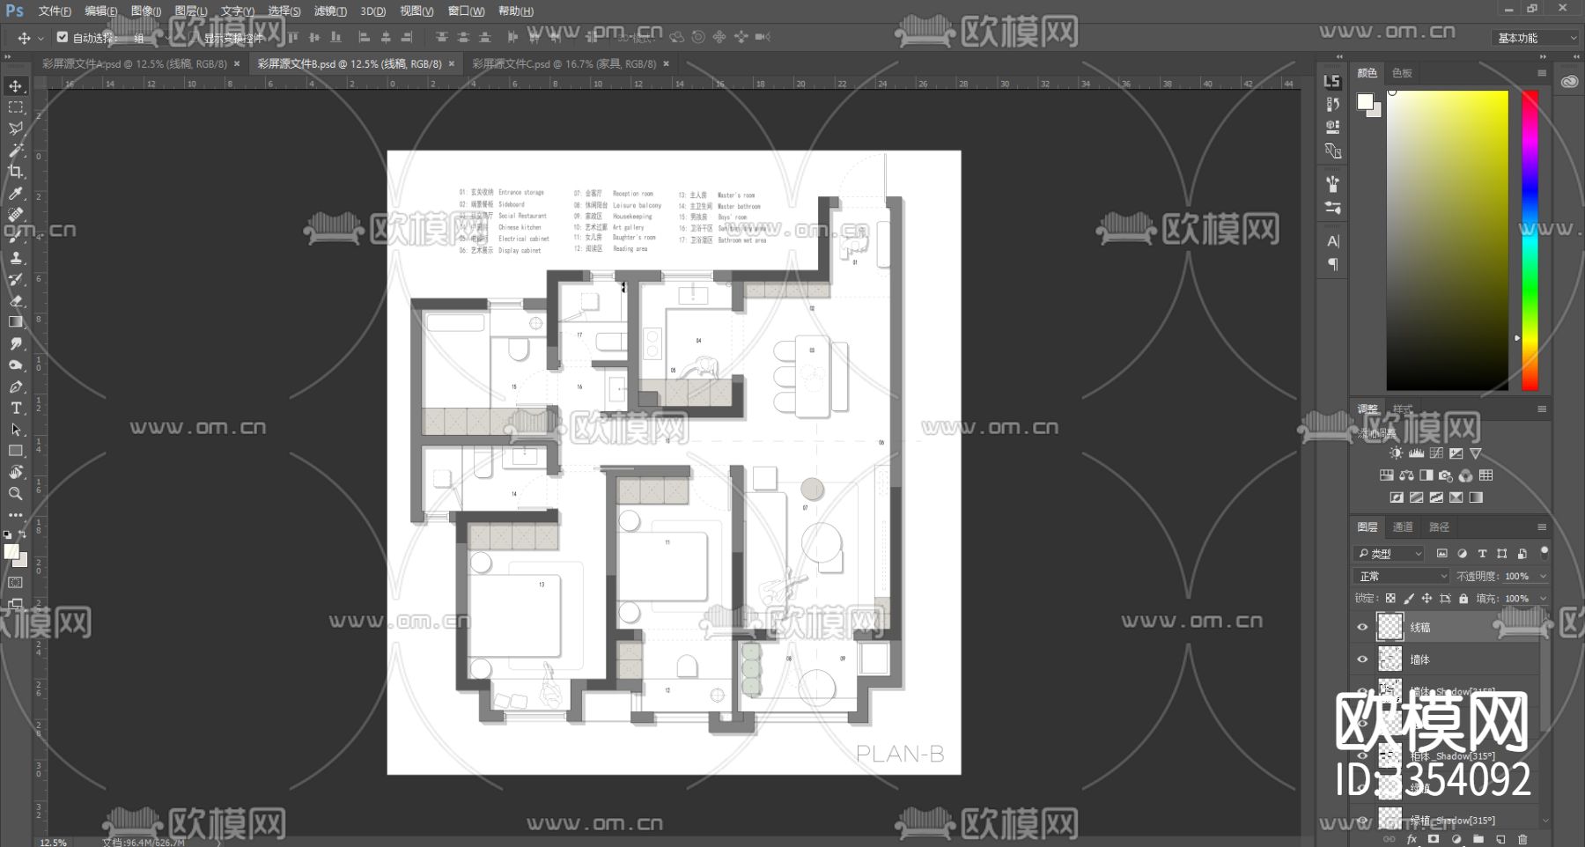This screenshot has width=1585, height=847.
Task: Open the Creative Cloud Libraries panel
Action: tap(1569, 82)
